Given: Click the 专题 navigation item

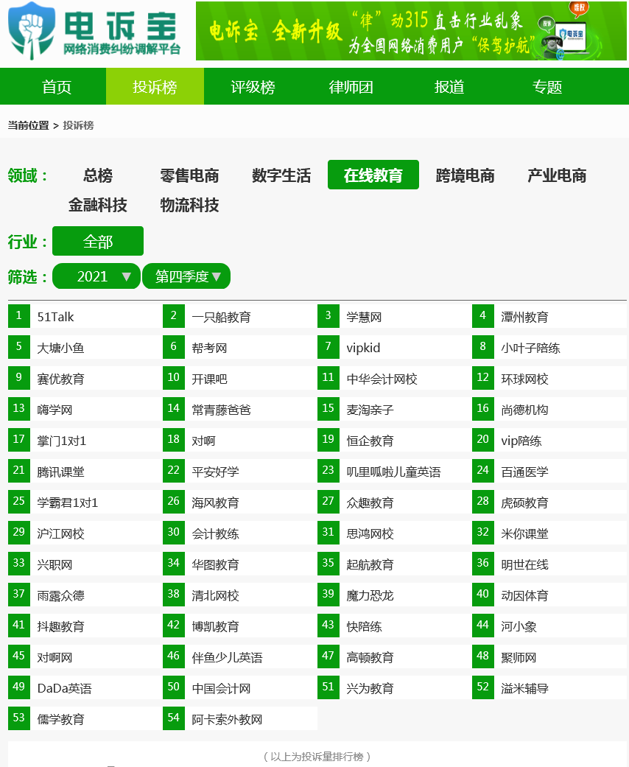Looking at the screenshot, I should coord(547,87).
